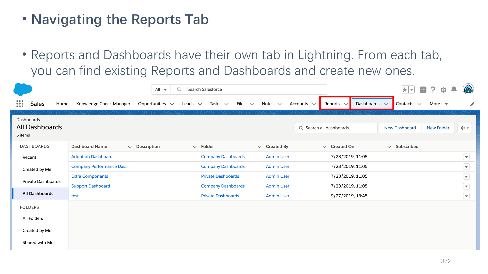Click the Salesforce cloud logo

coord(23,89)
